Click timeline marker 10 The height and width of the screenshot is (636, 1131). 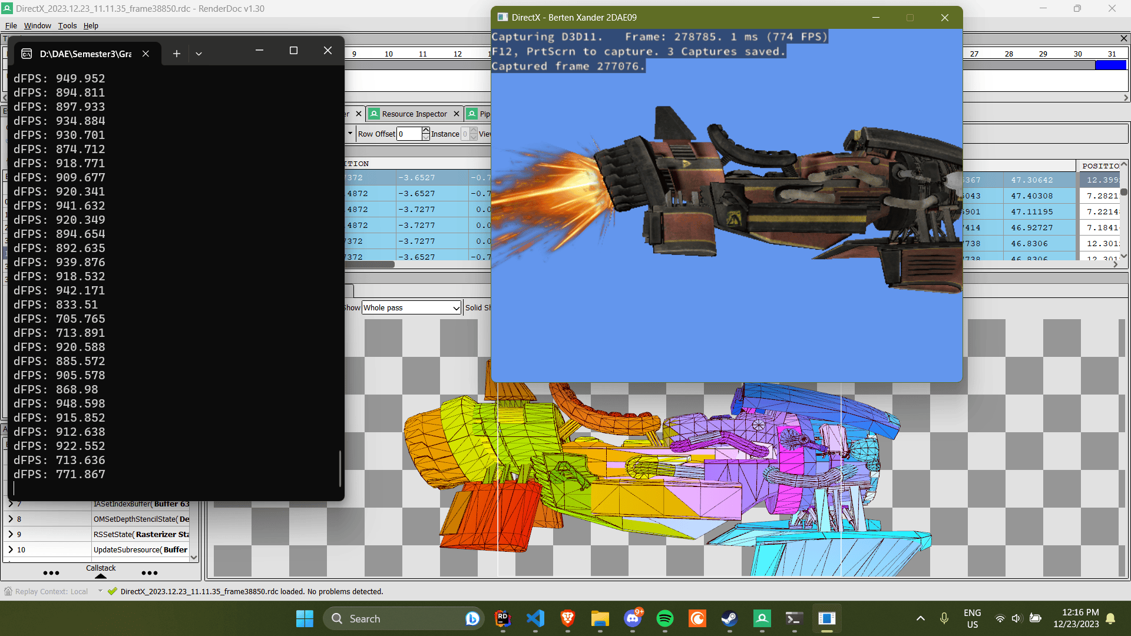pyautogui.click(x=389, y=54)
